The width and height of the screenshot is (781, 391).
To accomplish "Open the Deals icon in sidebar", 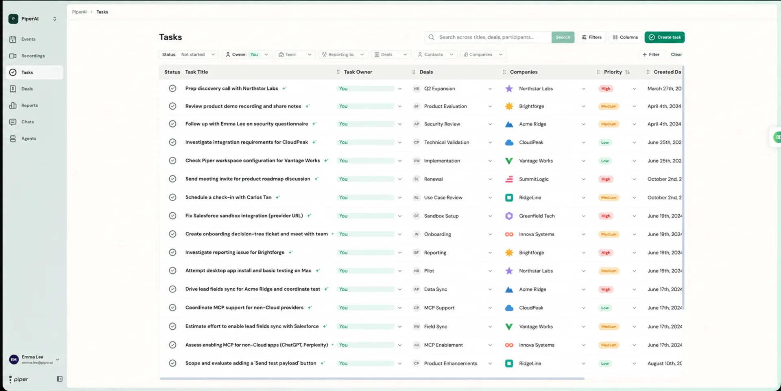I will click(x=13, y=89).
